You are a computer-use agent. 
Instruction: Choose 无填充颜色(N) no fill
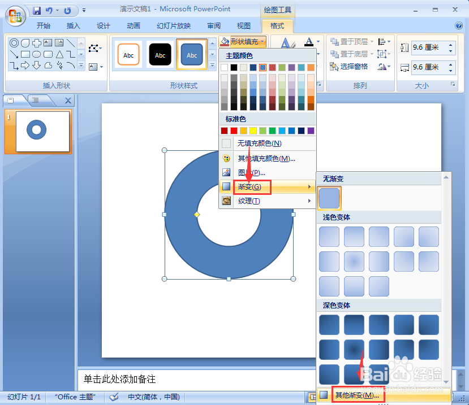click(268, 143)
